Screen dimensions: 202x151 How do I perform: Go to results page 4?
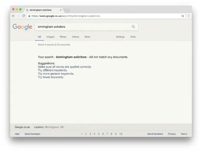point(94,134)
